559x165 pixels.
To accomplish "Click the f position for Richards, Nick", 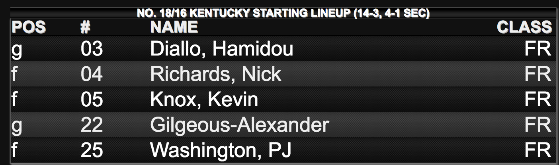I will (14, 75).
